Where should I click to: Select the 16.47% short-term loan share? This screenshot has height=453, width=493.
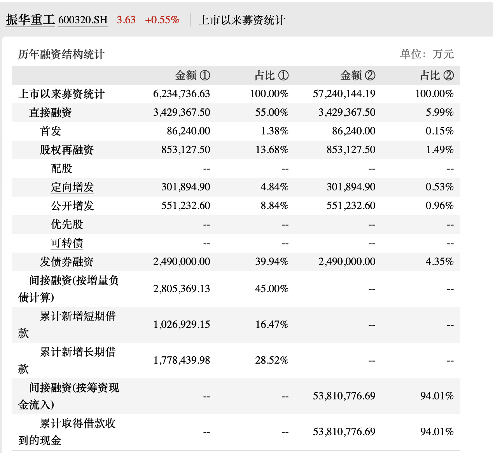pyautogui.click(x=272, y=324)
